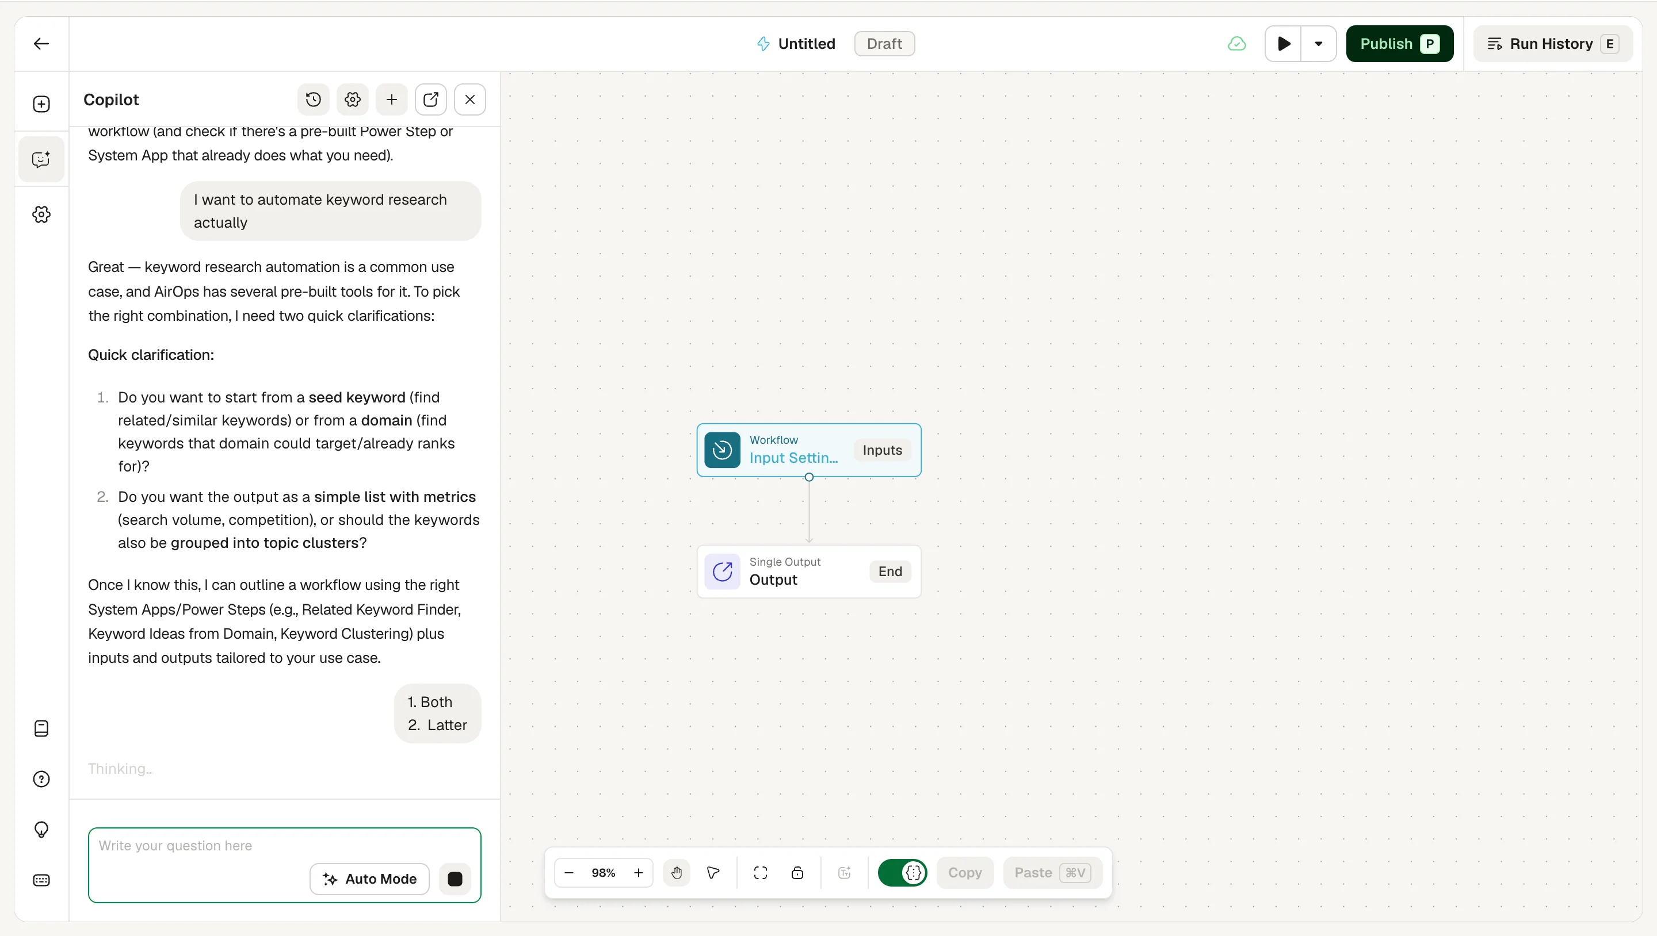1657x936 pixels.
Task: Click the 'I want to automate keyword research' message
Action: pos(331,211)
